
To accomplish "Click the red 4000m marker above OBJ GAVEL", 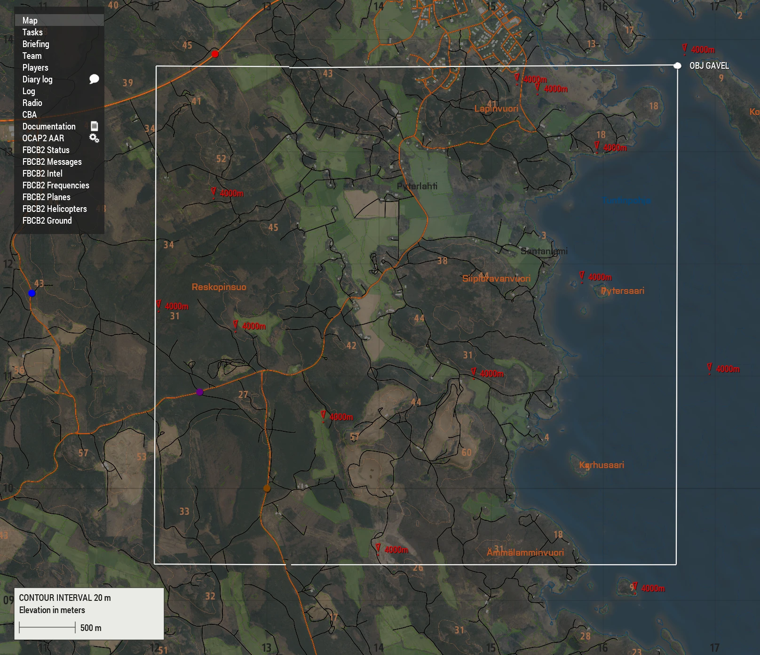I will 685,49.
